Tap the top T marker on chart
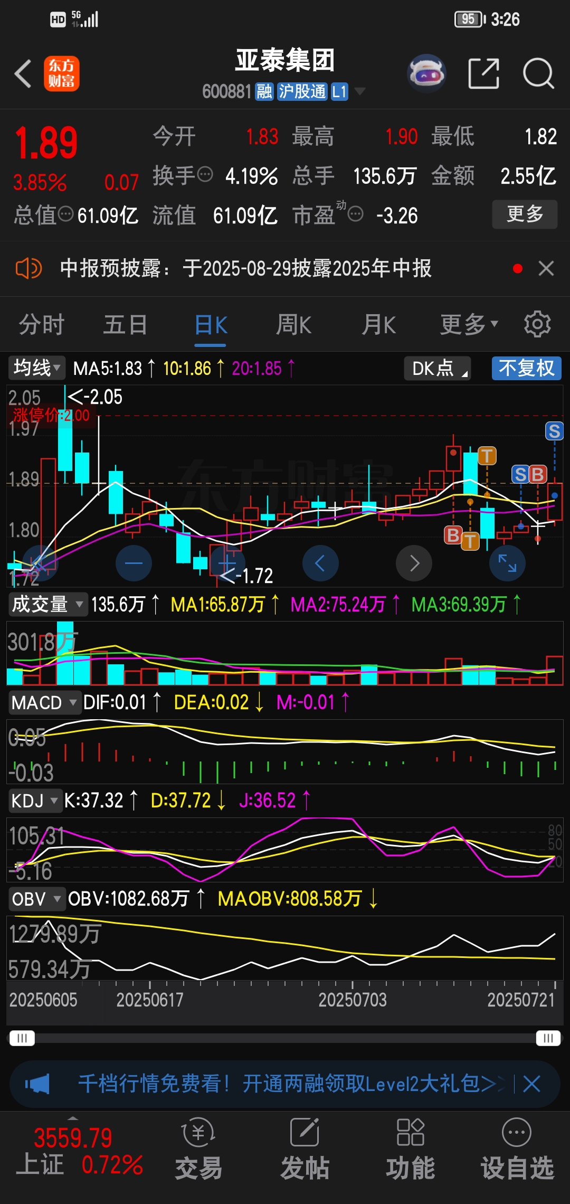This screenshot has height=1204, width=570. coord(487,455)
